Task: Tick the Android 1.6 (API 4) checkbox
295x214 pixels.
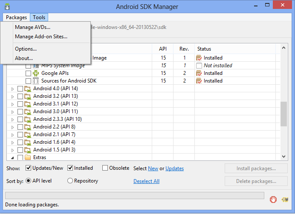Action: (x=20, y=142)
